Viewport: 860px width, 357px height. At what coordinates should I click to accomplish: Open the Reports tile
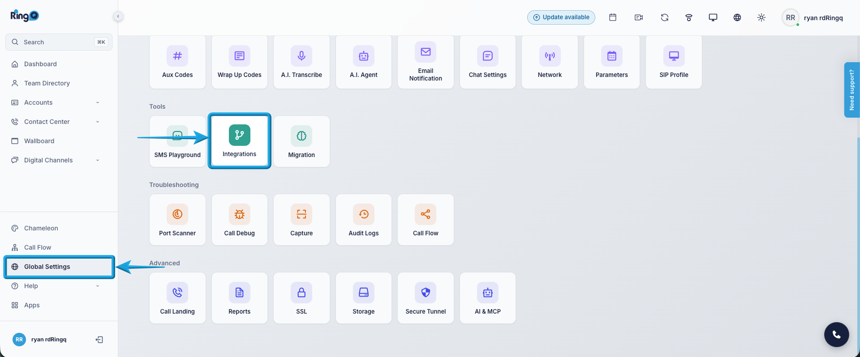pos(240,298)
